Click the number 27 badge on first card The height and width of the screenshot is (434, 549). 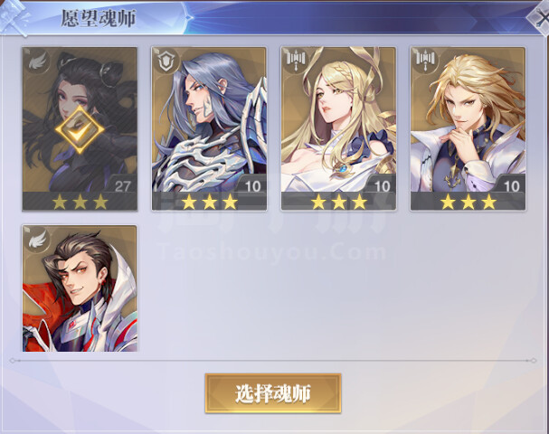(122, 185)
